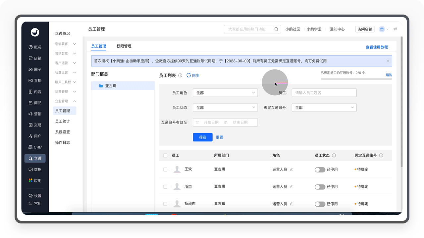Select the 亚古珥 department folder
Viewport: 424px width, 238px height.
[x=123, y=86]
